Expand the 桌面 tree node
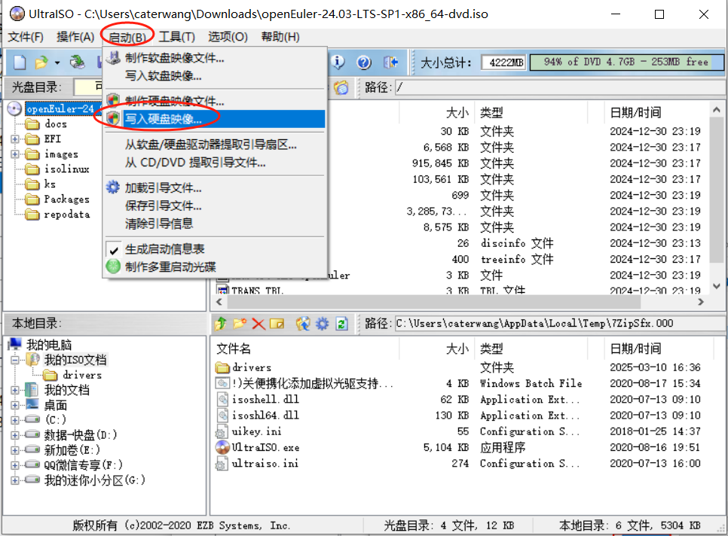Screen dimensions: 728x536 15,405
